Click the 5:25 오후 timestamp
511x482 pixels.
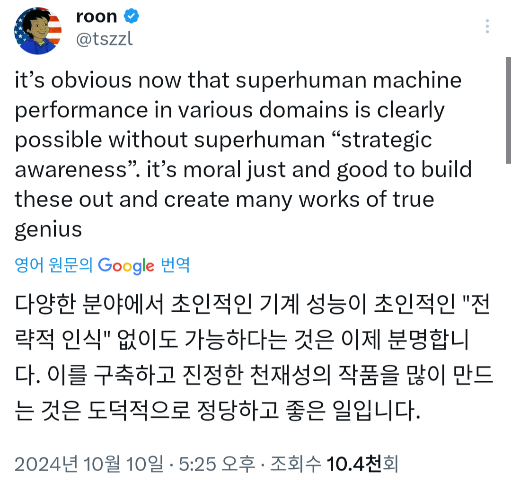[217, 464]
